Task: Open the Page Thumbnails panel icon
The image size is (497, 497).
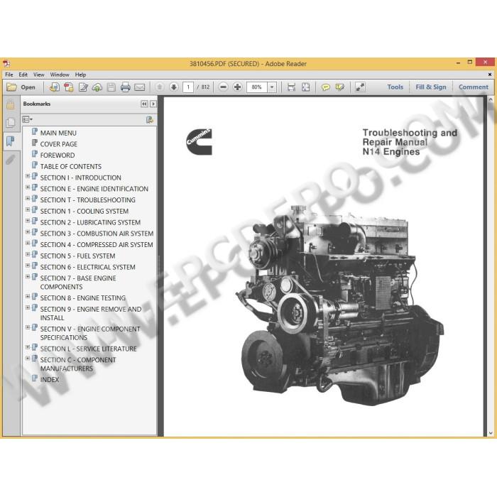Action: click(11, 122)
